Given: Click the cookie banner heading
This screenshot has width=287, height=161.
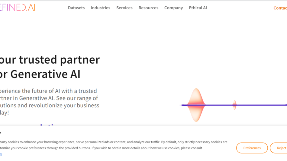Looking at the screenshot, I should [x=1, y=133].
